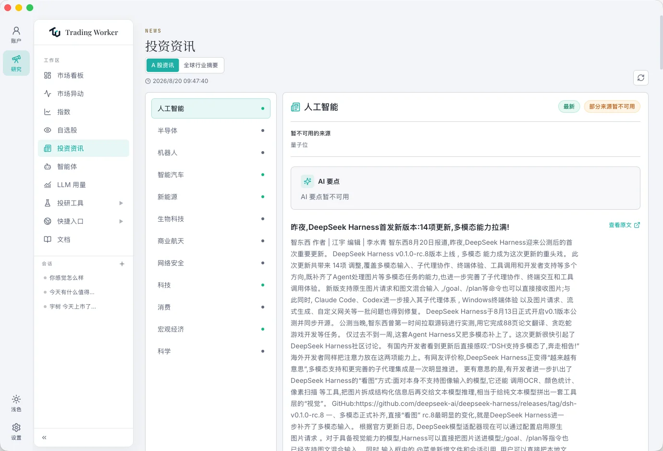Switch to the 全球行业摘要 tab
The width and height of the screenshot is (663, 451).
[201, 65]
